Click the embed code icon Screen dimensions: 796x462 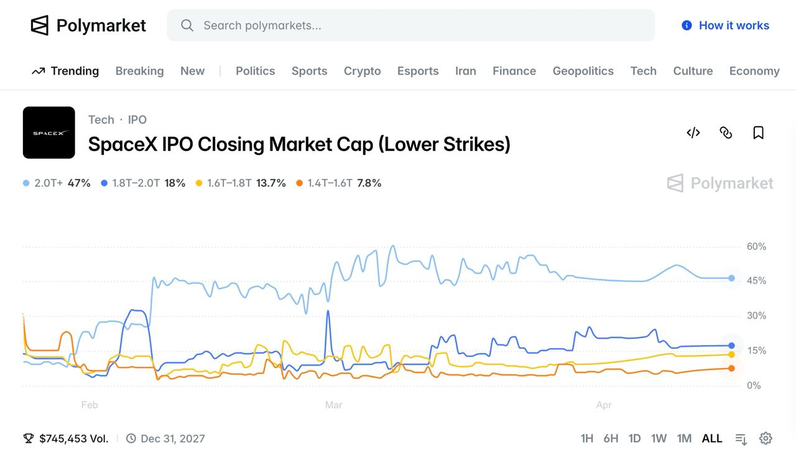tap(693, 132)
